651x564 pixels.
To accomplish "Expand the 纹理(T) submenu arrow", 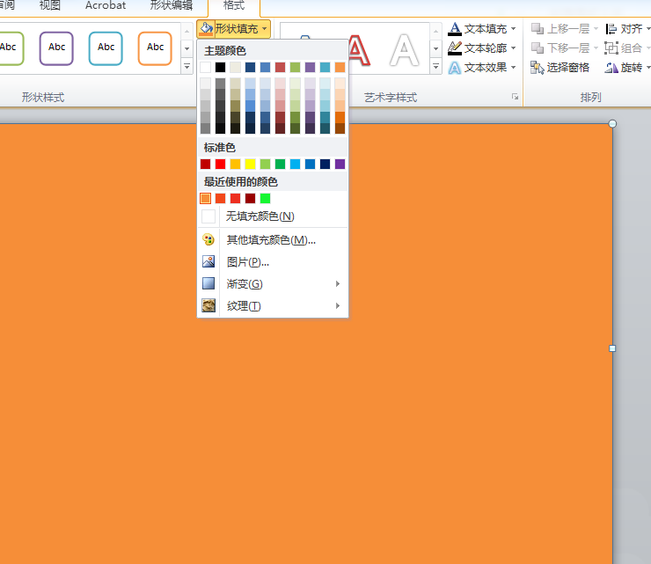I will point(338,306).
